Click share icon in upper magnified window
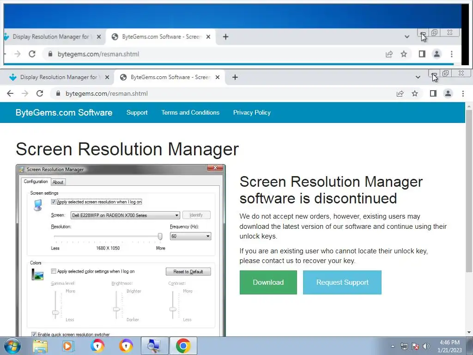 pos(389,54)
